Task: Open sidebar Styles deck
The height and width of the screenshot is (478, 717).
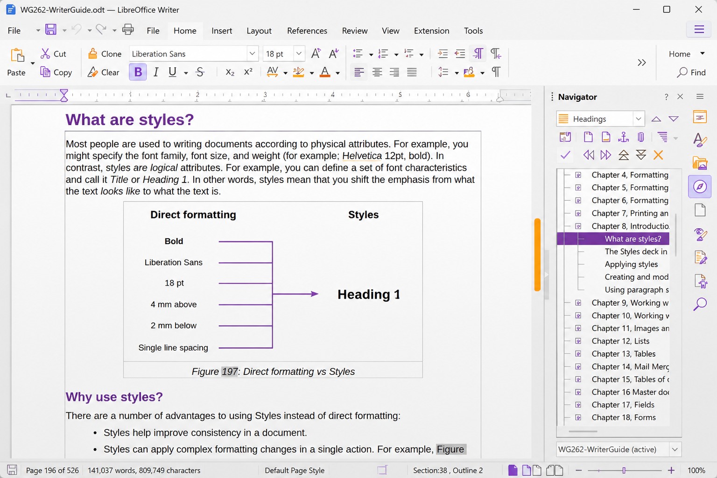Action: [700, 140]
